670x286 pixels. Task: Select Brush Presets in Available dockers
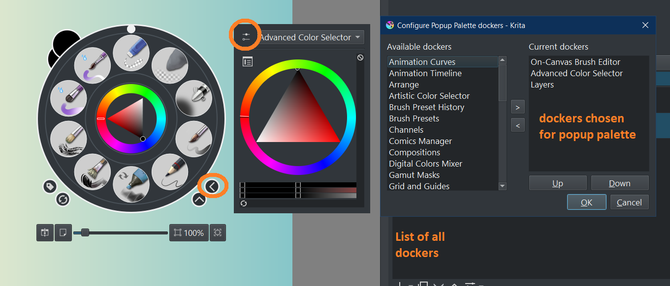414,118
